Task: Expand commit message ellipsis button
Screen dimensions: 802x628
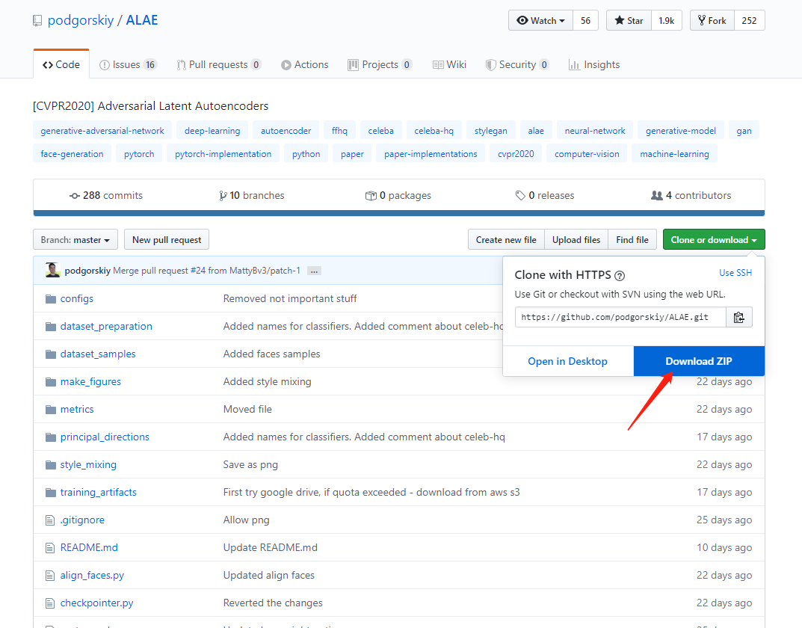Action: pyautogui.click(x=314, y=271)
